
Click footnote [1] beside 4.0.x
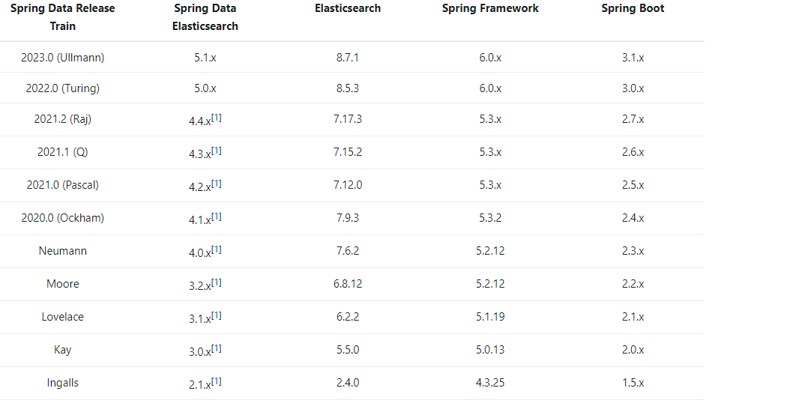coord(217,249)
